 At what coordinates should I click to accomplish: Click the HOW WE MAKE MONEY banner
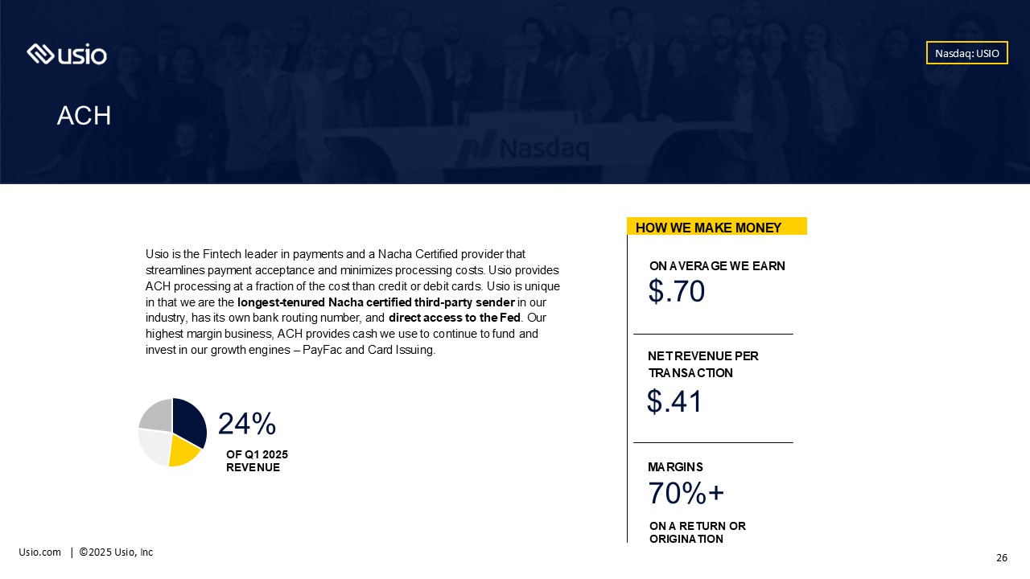(717, 227)
